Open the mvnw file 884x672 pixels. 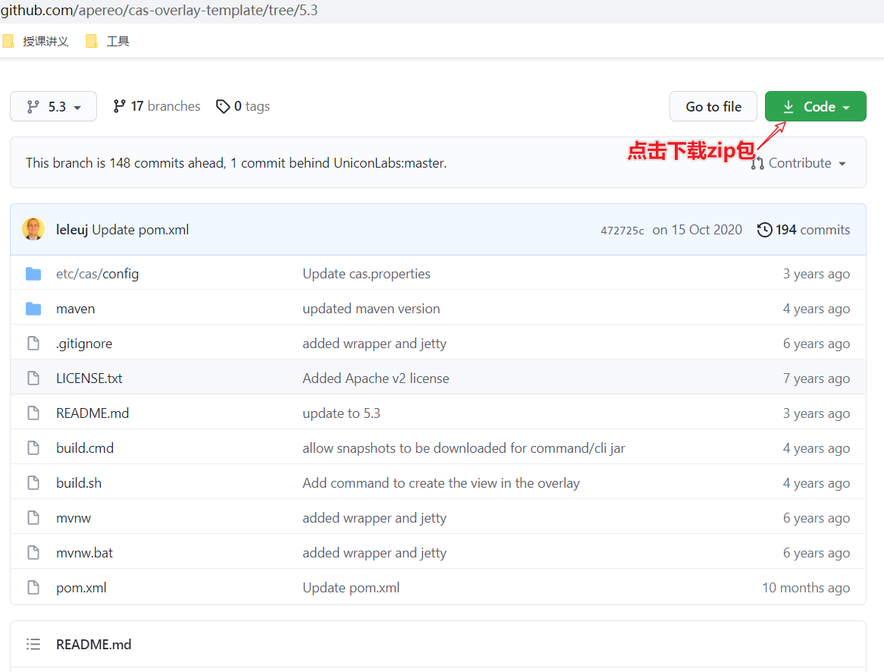(74, 518)
